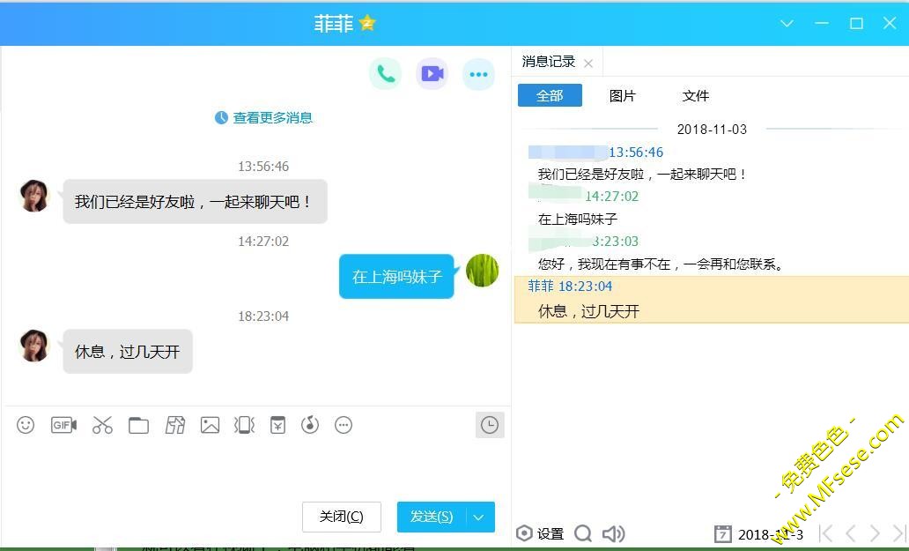
Task: Click the speaker sound icon in the footer
Action: coord(614,533)
